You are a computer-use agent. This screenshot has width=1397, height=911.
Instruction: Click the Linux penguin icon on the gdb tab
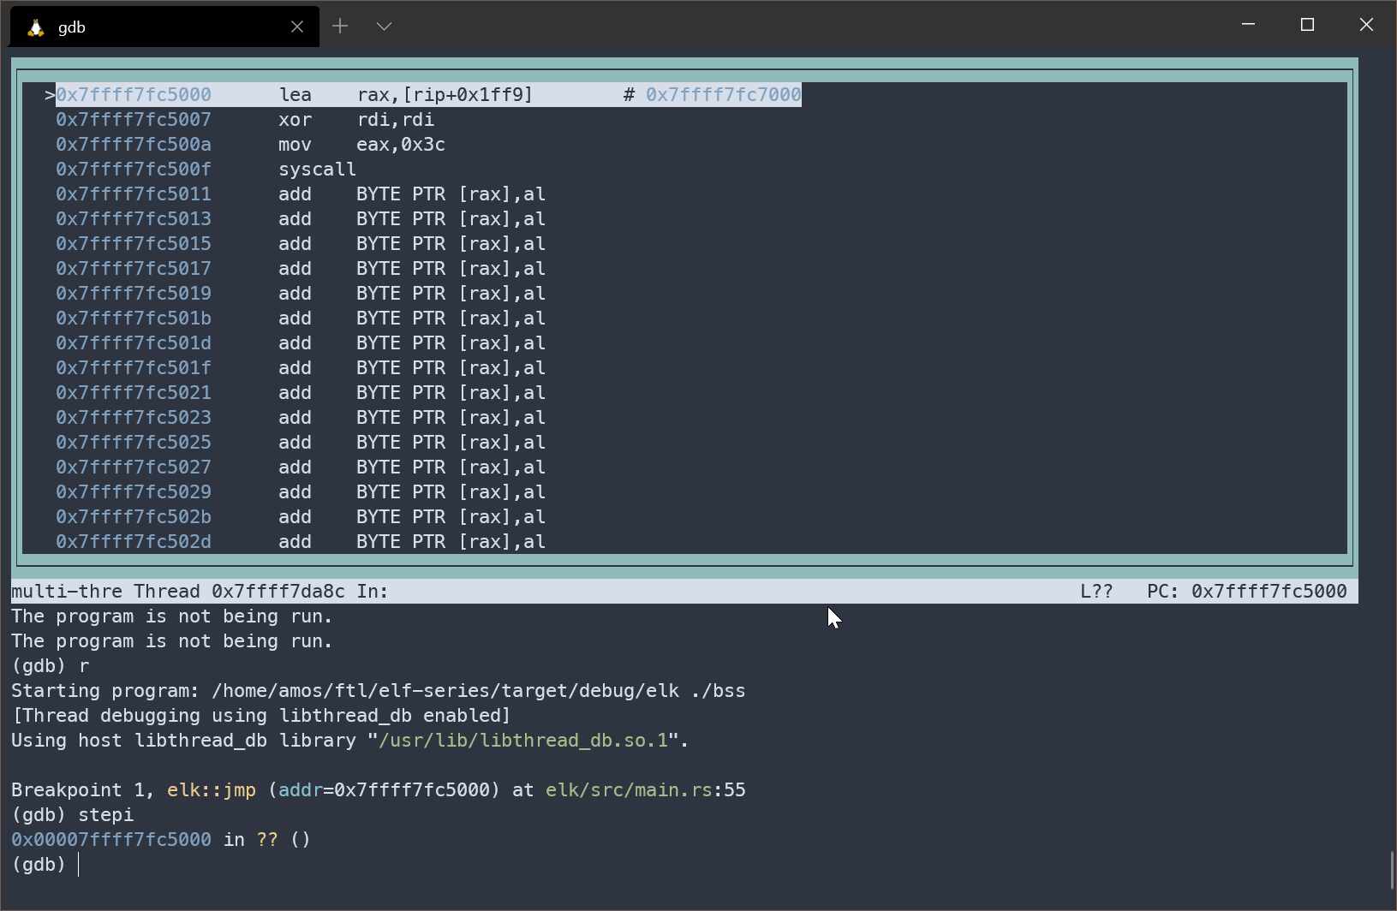pyautogui.click(x=35, y=27)
